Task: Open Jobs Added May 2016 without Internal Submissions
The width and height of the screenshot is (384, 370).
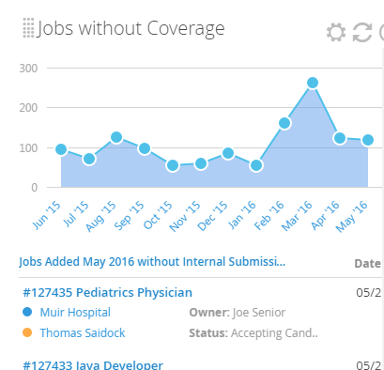Action: point(152,262)
